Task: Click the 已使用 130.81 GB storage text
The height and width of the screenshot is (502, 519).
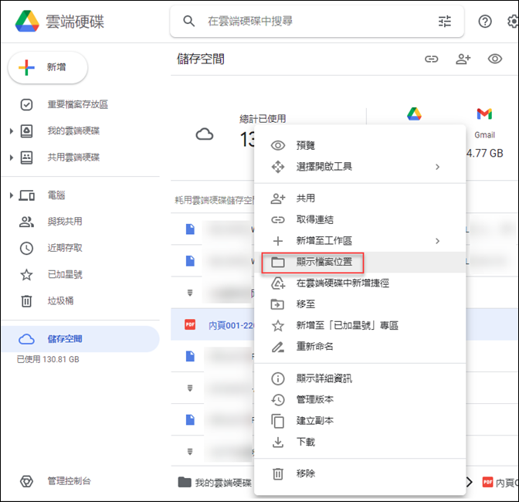Action: 48,359
